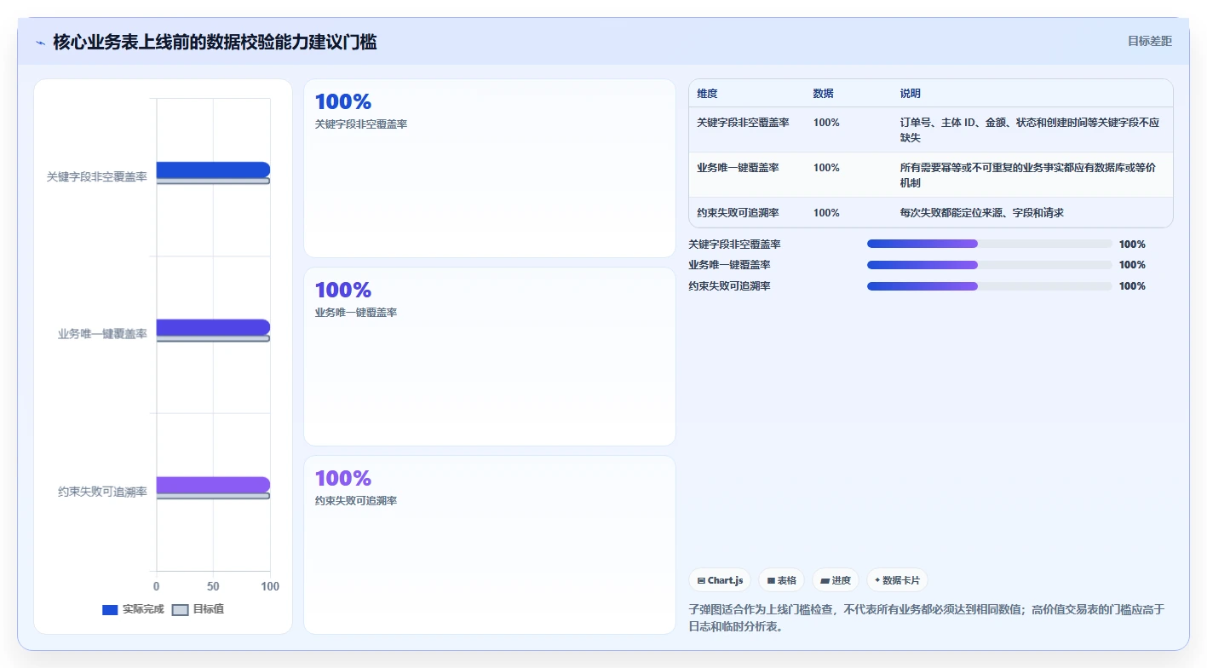Toggle the 实际完成 legend item
The height and width of the screenshot is (668, 1207).
pos(133,609)
